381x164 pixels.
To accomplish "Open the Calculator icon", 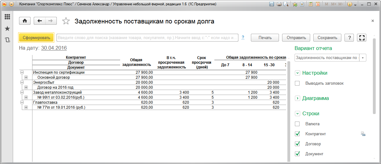I will coord(310,4).
